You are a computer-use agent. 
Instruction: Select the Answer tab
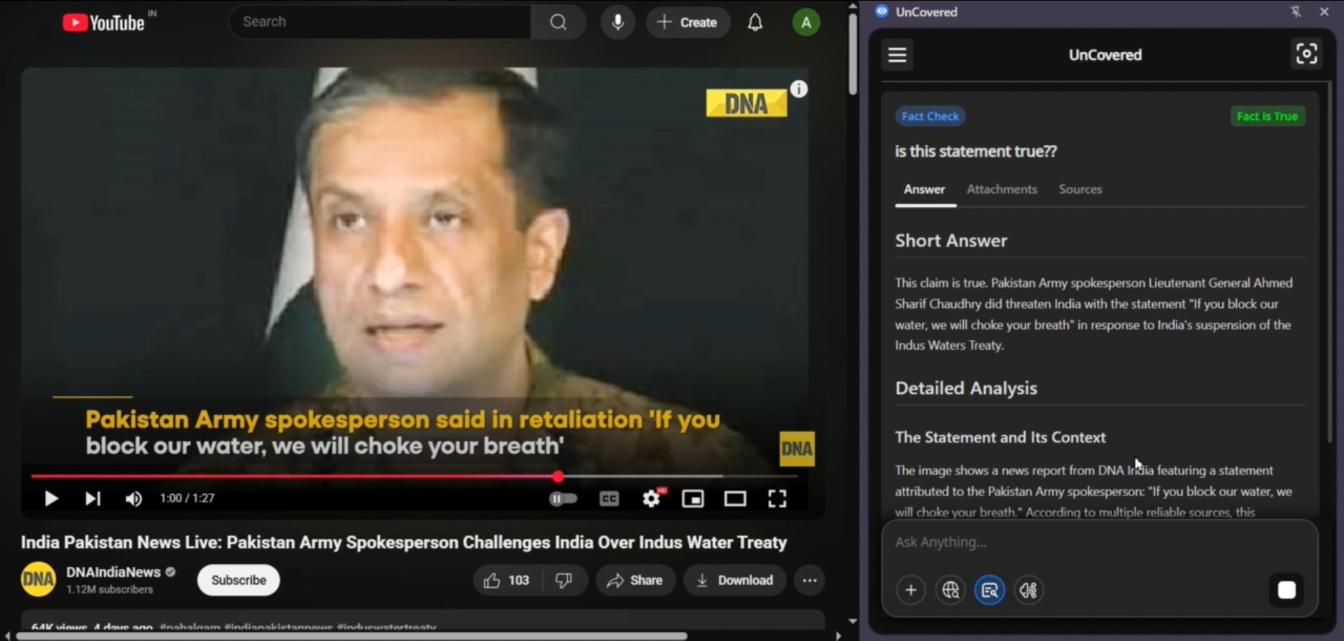tap(924, 190)
